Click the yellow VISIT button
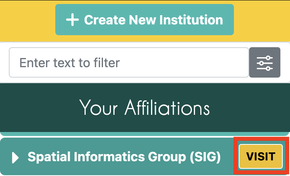Viewport: 290px width, 176px height. tap(261, 156)
